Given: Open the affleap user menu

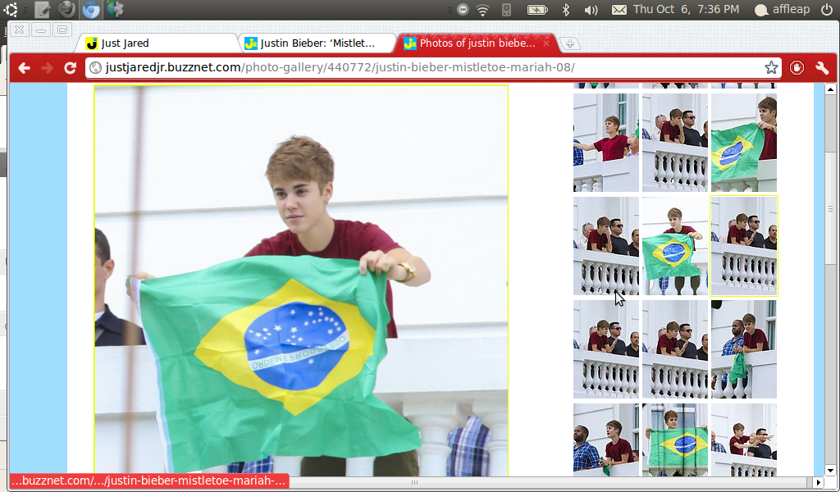Looking at the screenshot, I should pyautogui.click(x=782, y=10).
